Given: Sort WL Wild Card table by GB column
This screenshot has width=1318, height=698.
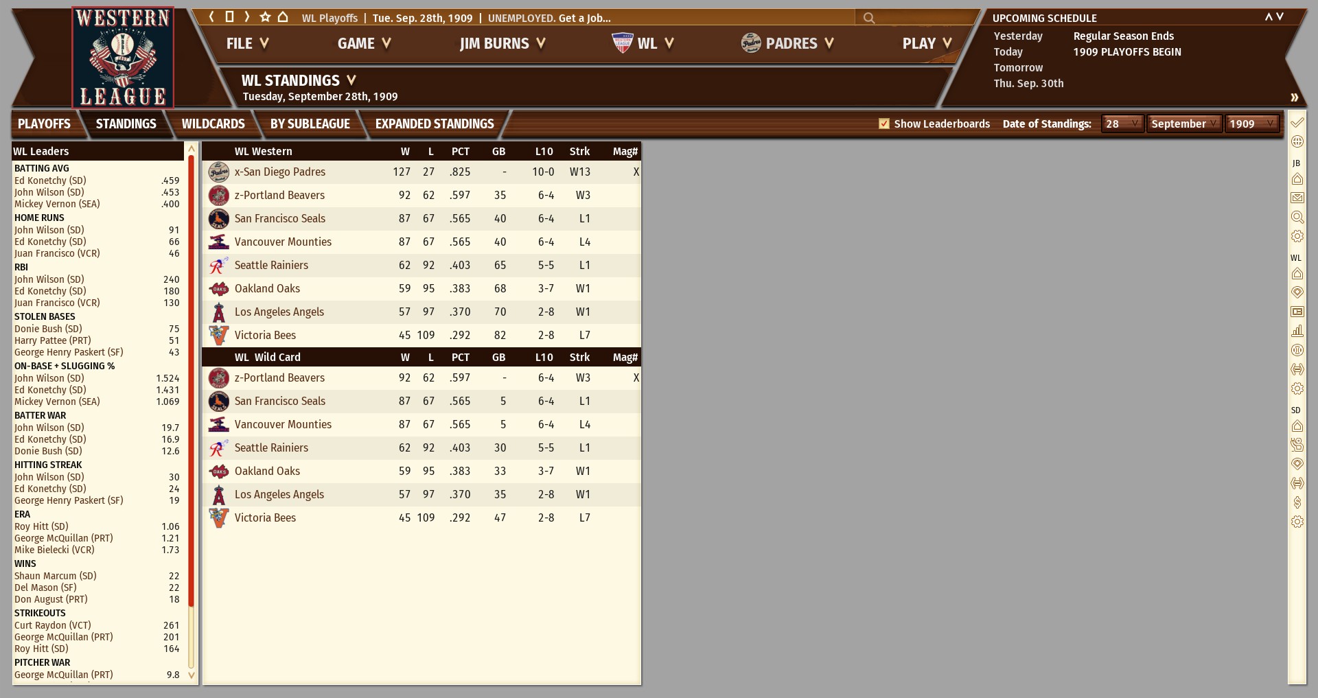Looking at the screenshot, I should (x=499, y=358).
